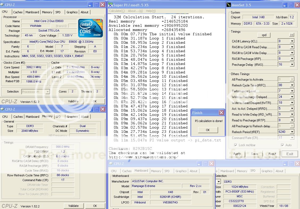Open the Processor #1 selection dropdown

tap(47, 92)
